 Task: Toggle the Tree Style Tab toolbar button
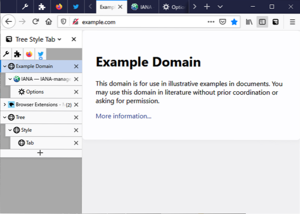276,22
